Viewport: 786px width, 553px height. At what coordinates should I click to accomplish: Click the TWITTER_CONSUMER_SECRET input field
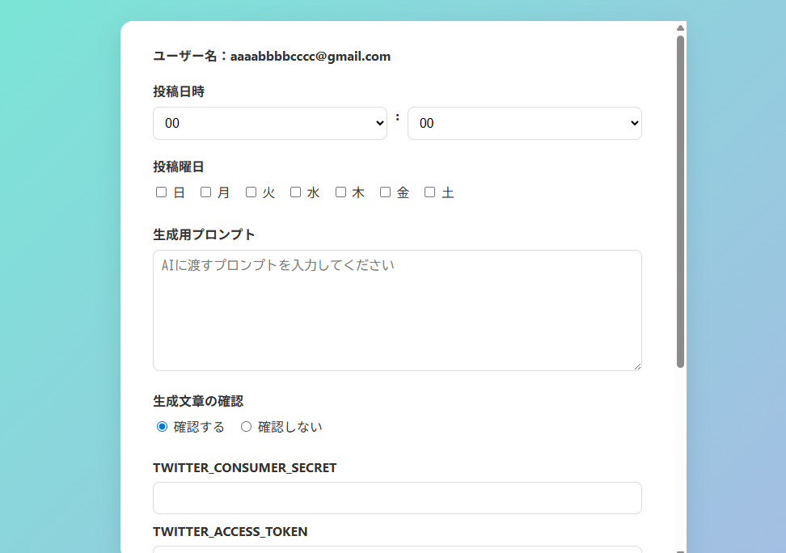pos(397,498)
